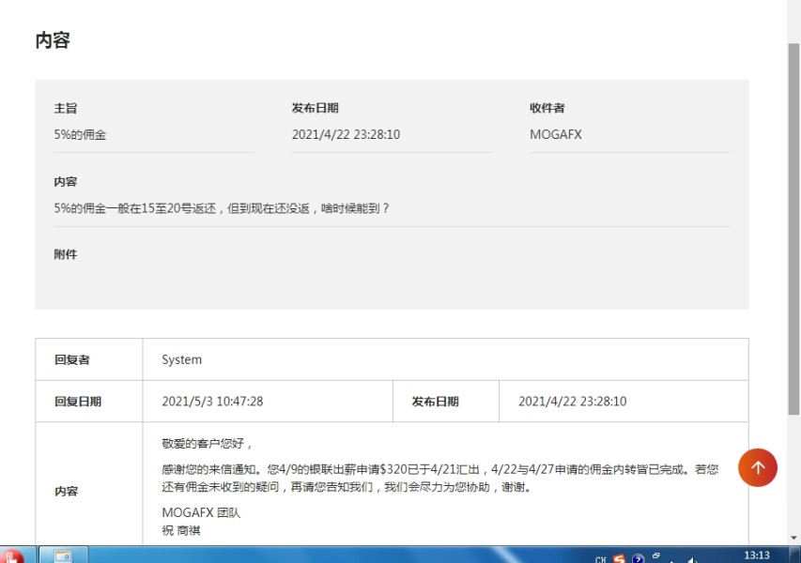Open the taskbar window program button
The height and width of the screenshot is (563, 801).
64,555
